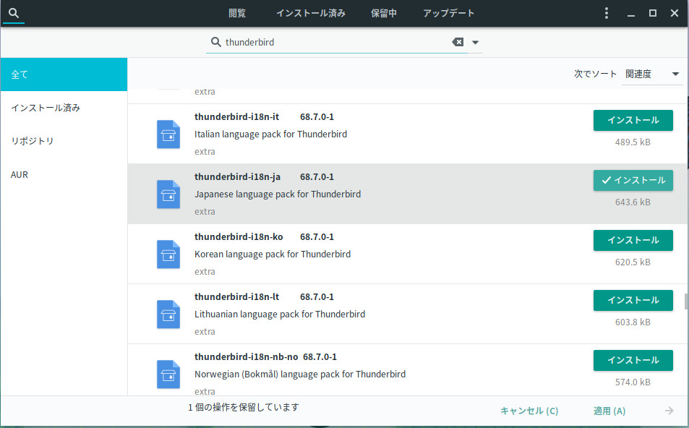Uncheck install for thunderbird-i18n-ja
This screenshot has width=689, height=428.
coord(633,180)
